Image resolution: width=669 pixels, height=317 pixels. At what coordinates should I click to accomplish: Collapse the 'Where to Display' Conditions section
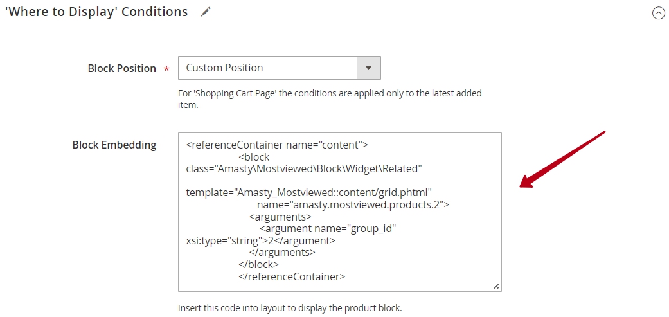[658, 14]
